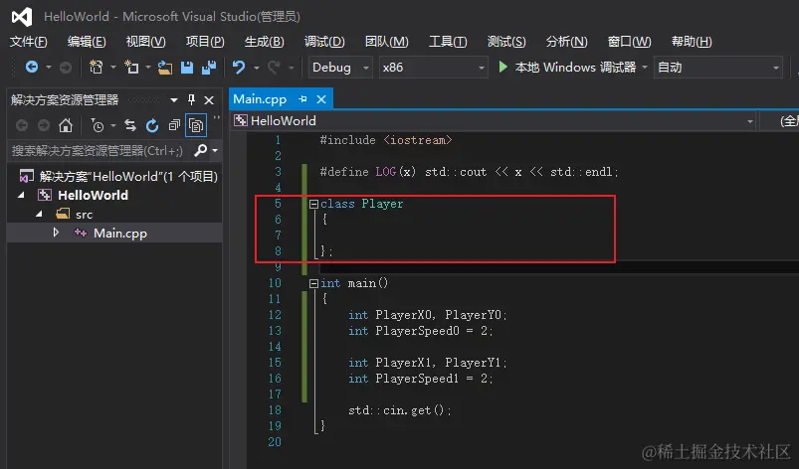Toggle the Solution Explorer pin (auto-hide)
The image size is (799, 469).
(191, 99)
